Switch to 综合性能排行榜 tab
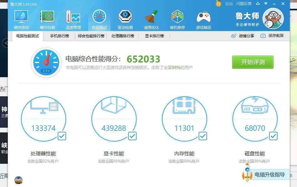Viewport: 297px width, 187px height. pyautogui.click(x=91, y=36)
